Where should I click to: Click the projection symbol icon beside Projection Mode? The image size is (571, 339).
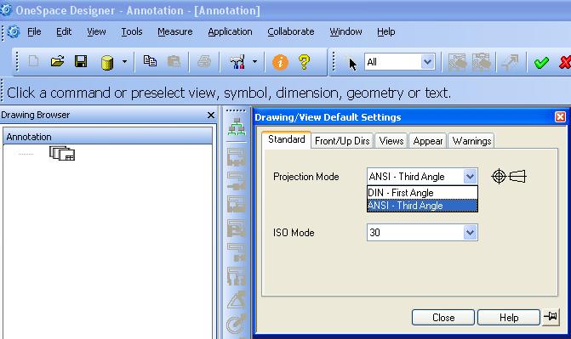[509, 177]
